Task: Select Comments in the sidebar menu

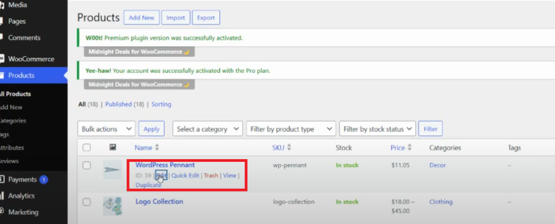Action: [24, 37]
